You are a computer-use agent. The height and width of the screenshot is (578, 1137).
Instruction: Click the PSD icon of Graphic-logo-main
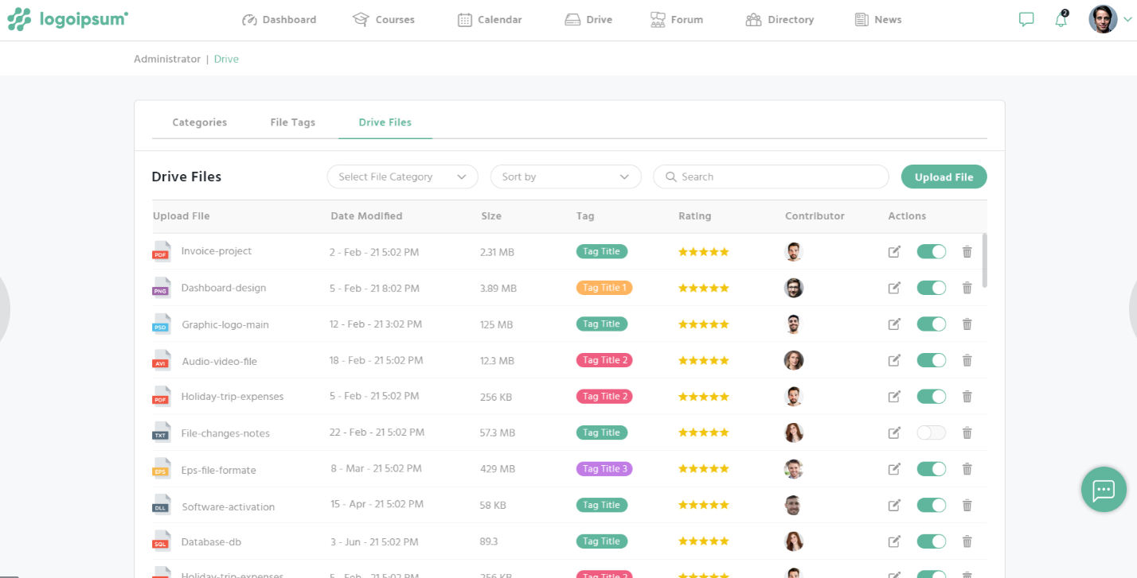(x=161, y=324)
